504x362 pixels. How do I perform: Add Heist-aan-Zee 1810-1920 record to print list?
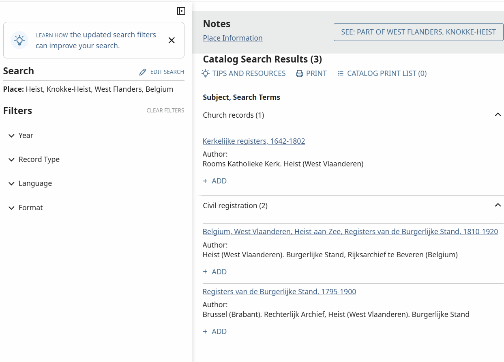click(x=215, y=272)
